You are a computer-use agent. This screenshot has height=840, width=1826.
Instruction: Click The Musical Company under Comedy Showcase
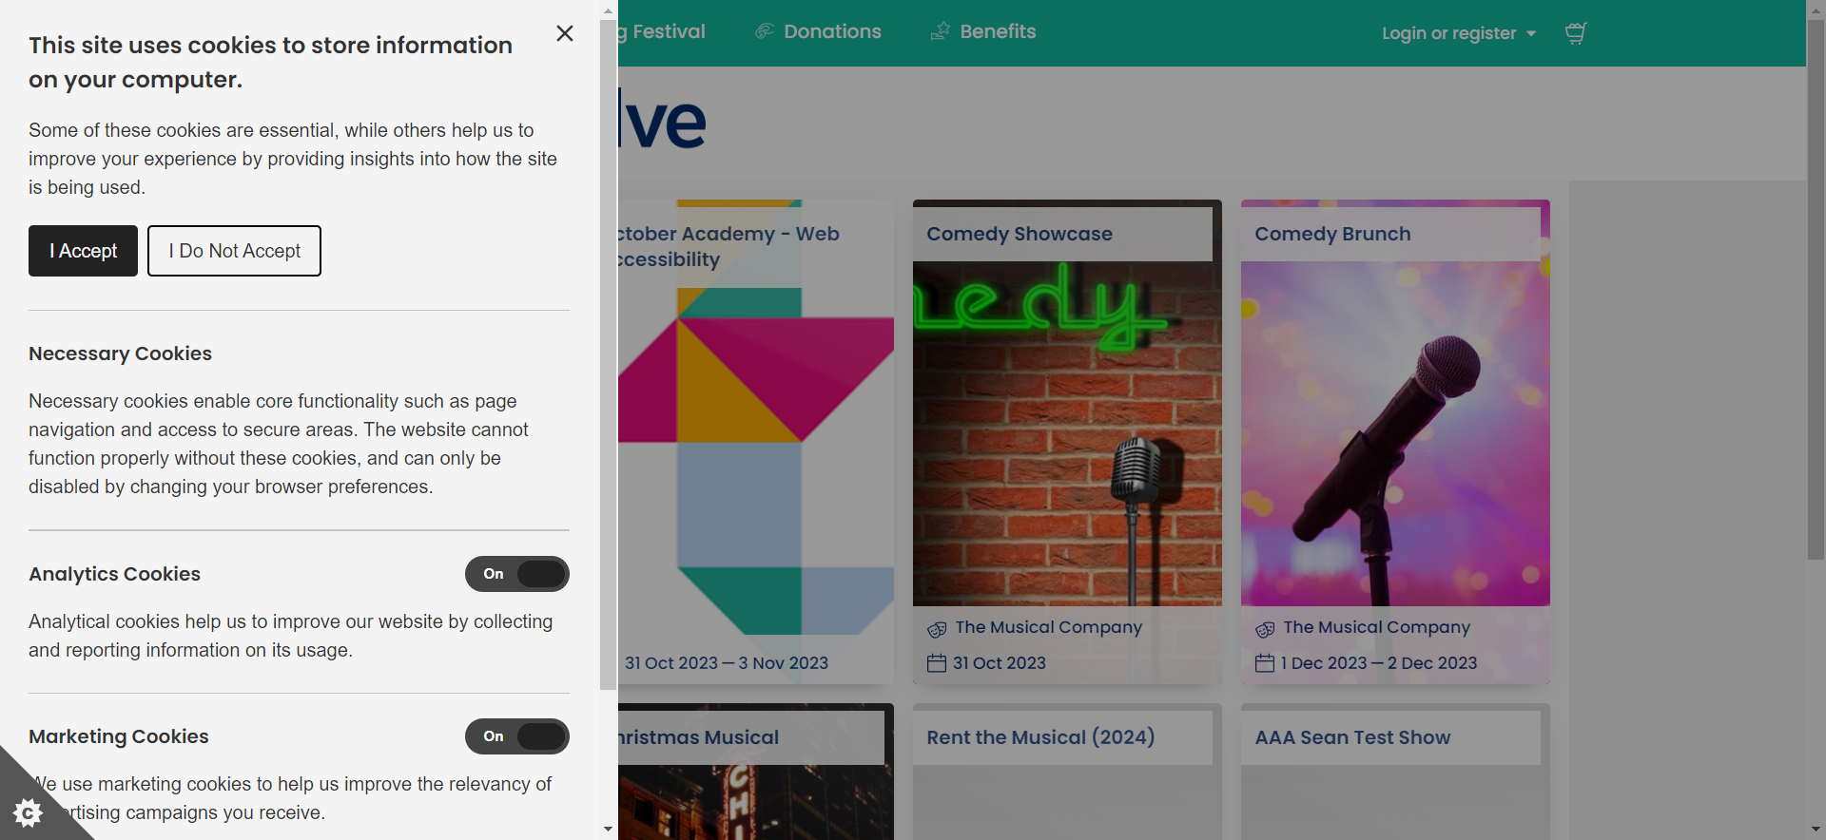pyautogui.click(x=1048, y=627)
